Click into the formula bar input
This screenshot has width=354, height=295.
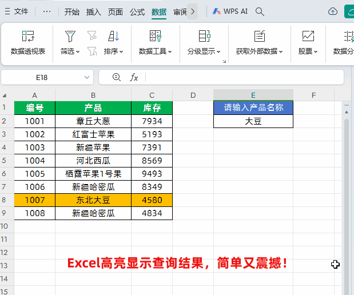tap(245, 77)
